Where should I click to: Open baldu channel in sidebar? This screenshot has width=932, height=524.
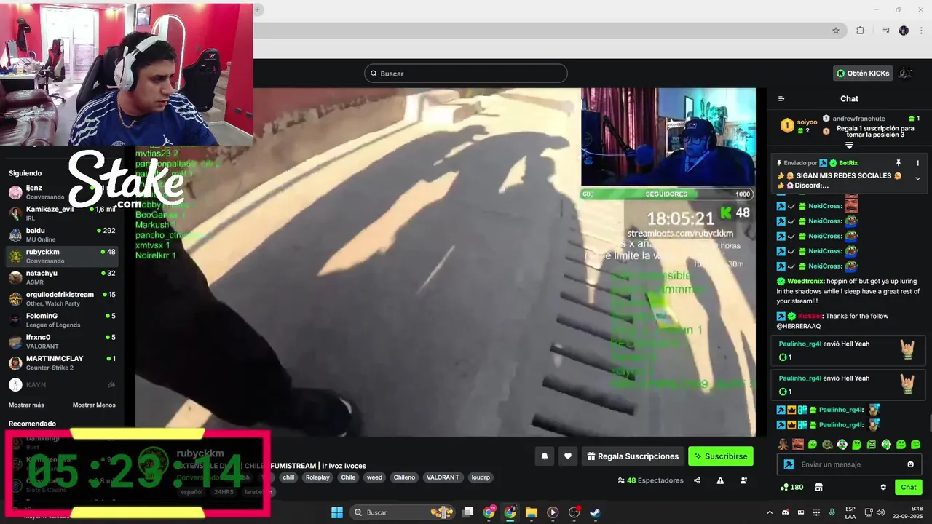[x=62, y=234]
